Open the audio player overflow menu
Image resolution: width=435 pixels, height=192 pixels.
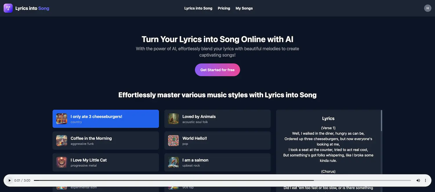(x=425, y=180)
